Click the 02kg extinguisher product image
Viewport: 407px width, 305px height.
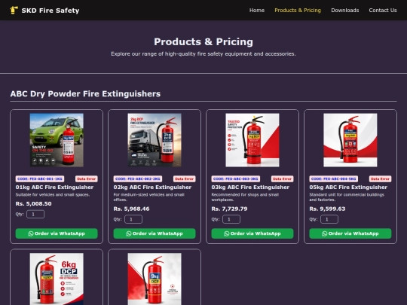[x=155, y=140]
